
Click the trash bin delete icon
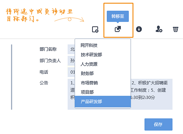coord(176,29)
